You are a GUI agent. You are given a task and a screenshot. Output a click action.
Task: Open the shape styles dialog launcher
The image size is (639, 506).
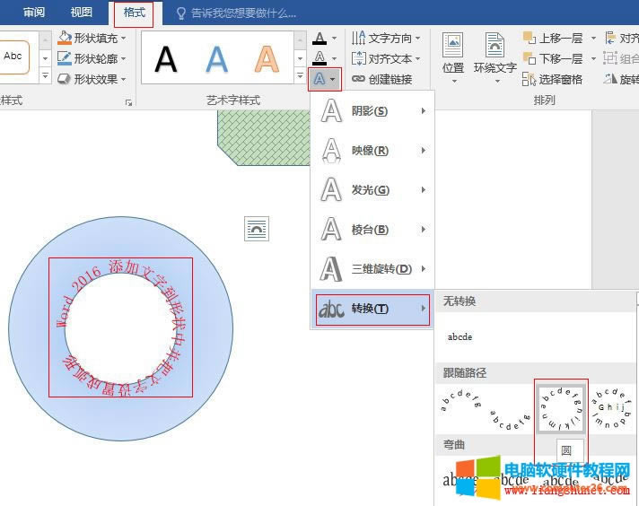(128, 102)
